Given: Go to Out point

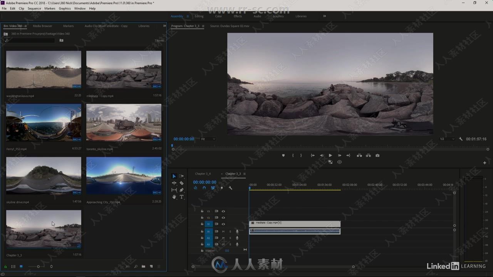Looking at the screenshot, I should 348,155.
